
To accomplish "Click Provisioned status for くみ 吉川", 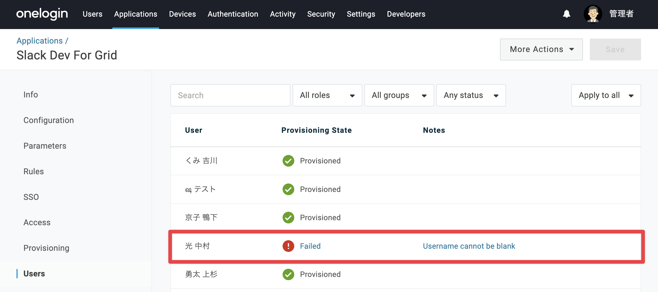I will (x=320, y=161).
